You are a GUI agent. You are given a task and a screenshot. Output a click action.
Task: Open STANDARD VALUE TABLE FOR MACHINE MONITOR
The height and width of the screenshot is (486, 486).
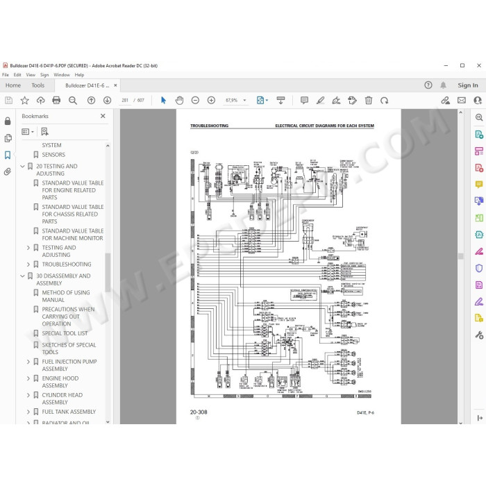click(x=73, y=235)
